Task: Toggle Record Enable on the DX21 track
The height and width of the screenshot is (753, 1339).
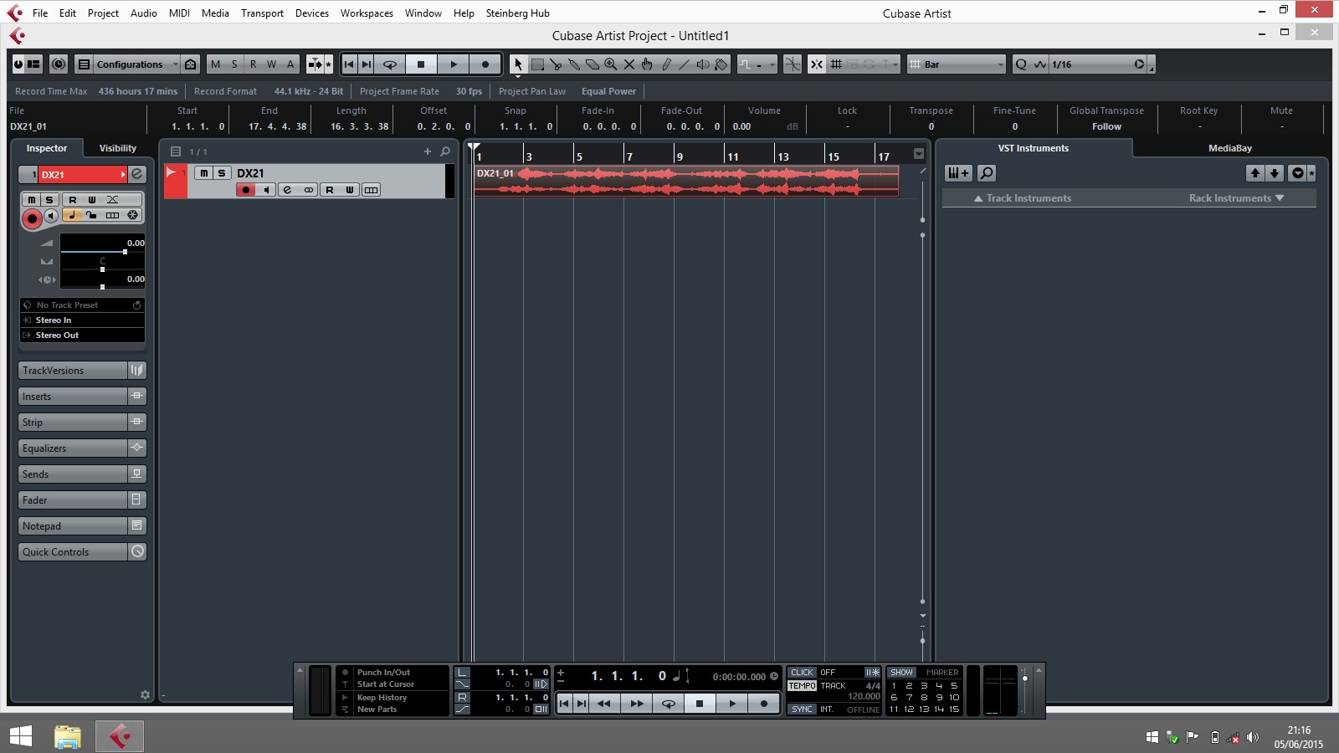Action: tap(246, 190)
